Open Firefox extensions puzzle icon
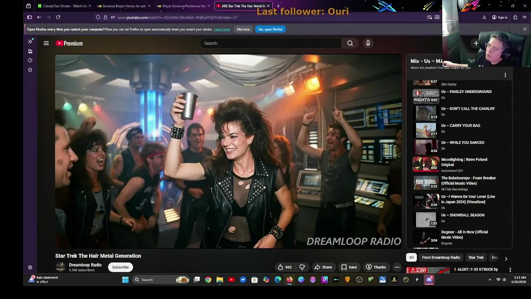 click(515, 17)
